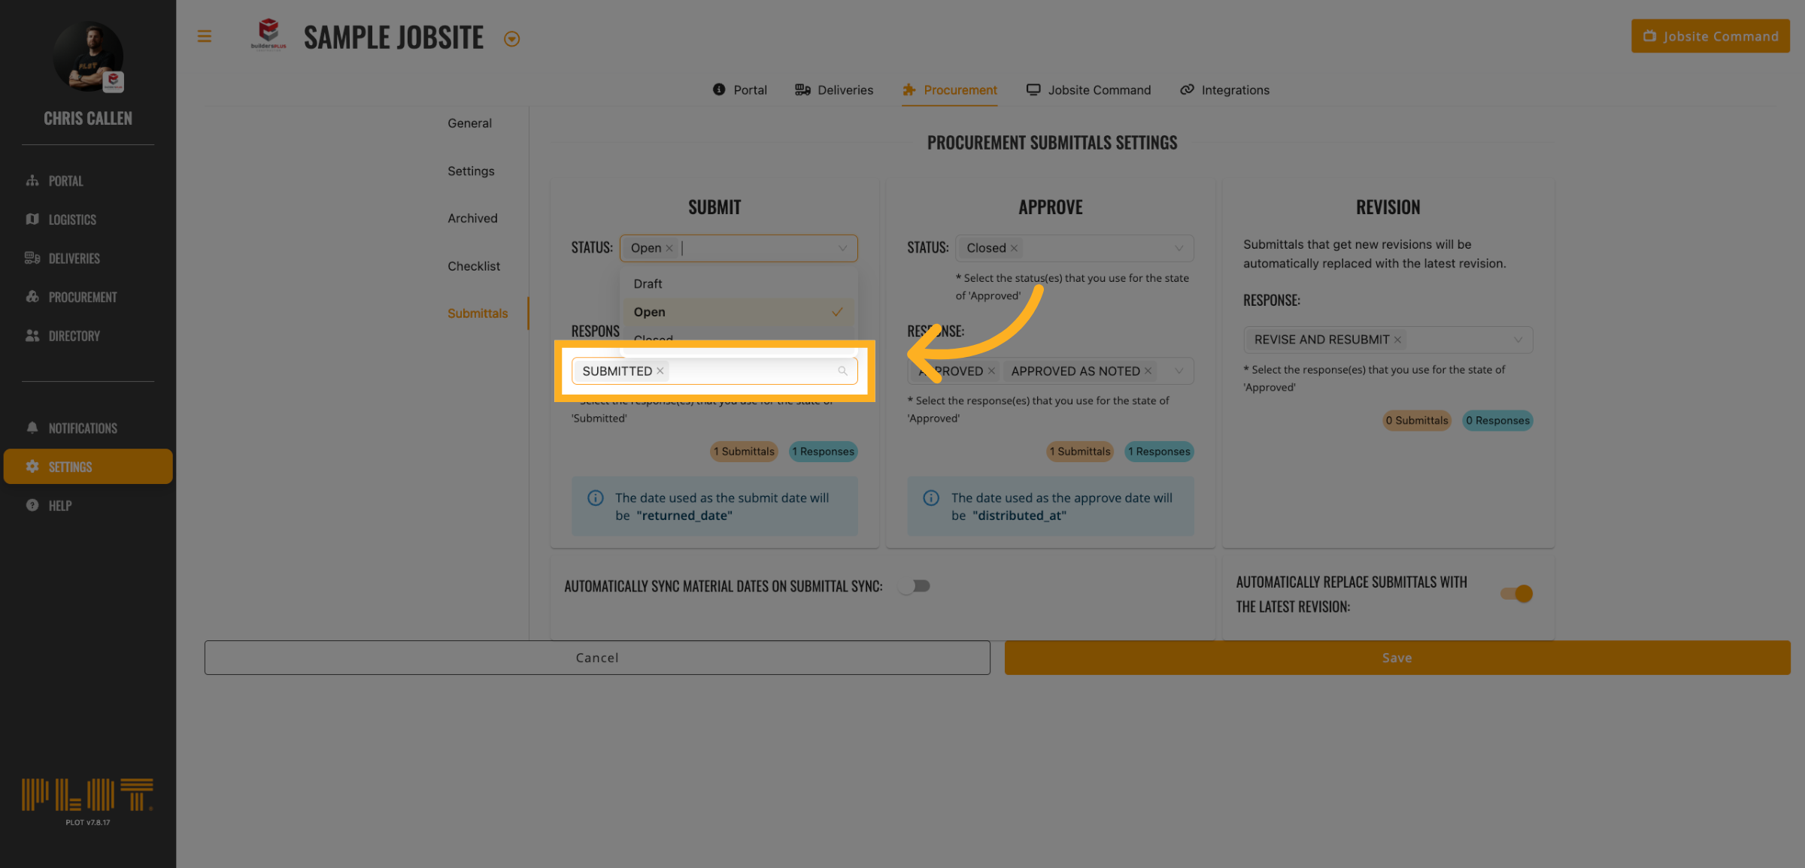Enable automatic sync of material dates
Image resolution: width=1805 pixels, height=868 pixels.
(x=915, y=585)
